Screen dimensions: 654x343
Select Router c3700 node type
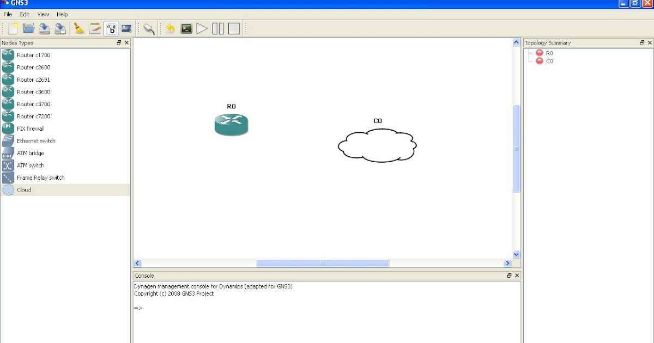pos(65,104)
